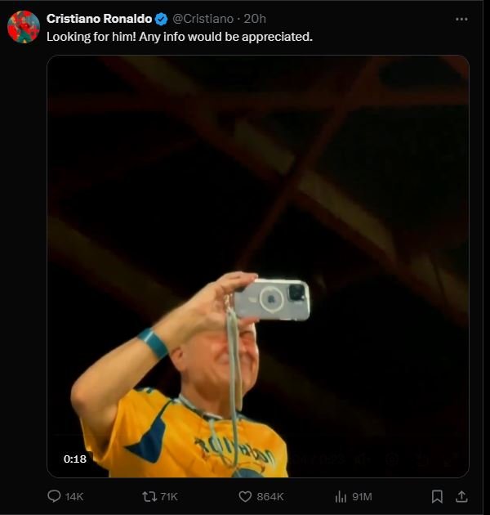Click the Cristiano Ronaldo display name
The image size is (490, 515).
(x=99, y=19)
